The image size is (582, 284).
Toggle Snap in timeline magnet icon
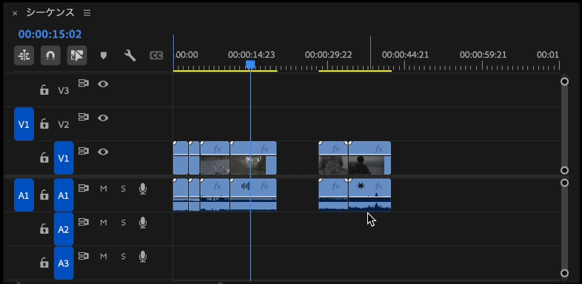point(50,55)
